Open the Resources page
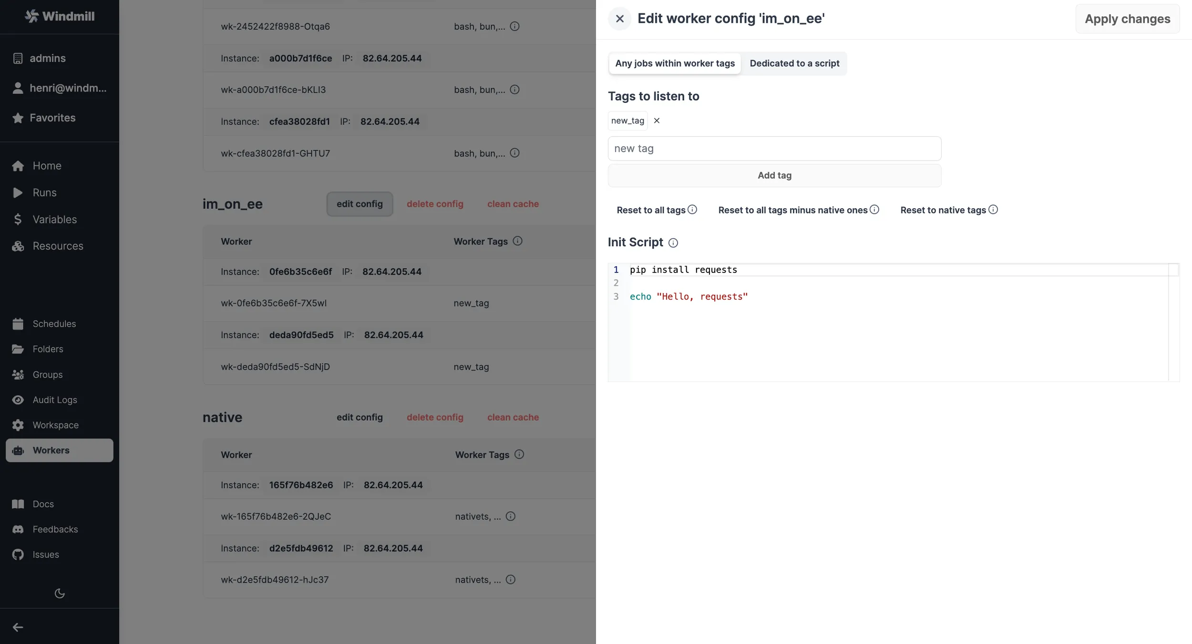 click(x=58, y=246)
